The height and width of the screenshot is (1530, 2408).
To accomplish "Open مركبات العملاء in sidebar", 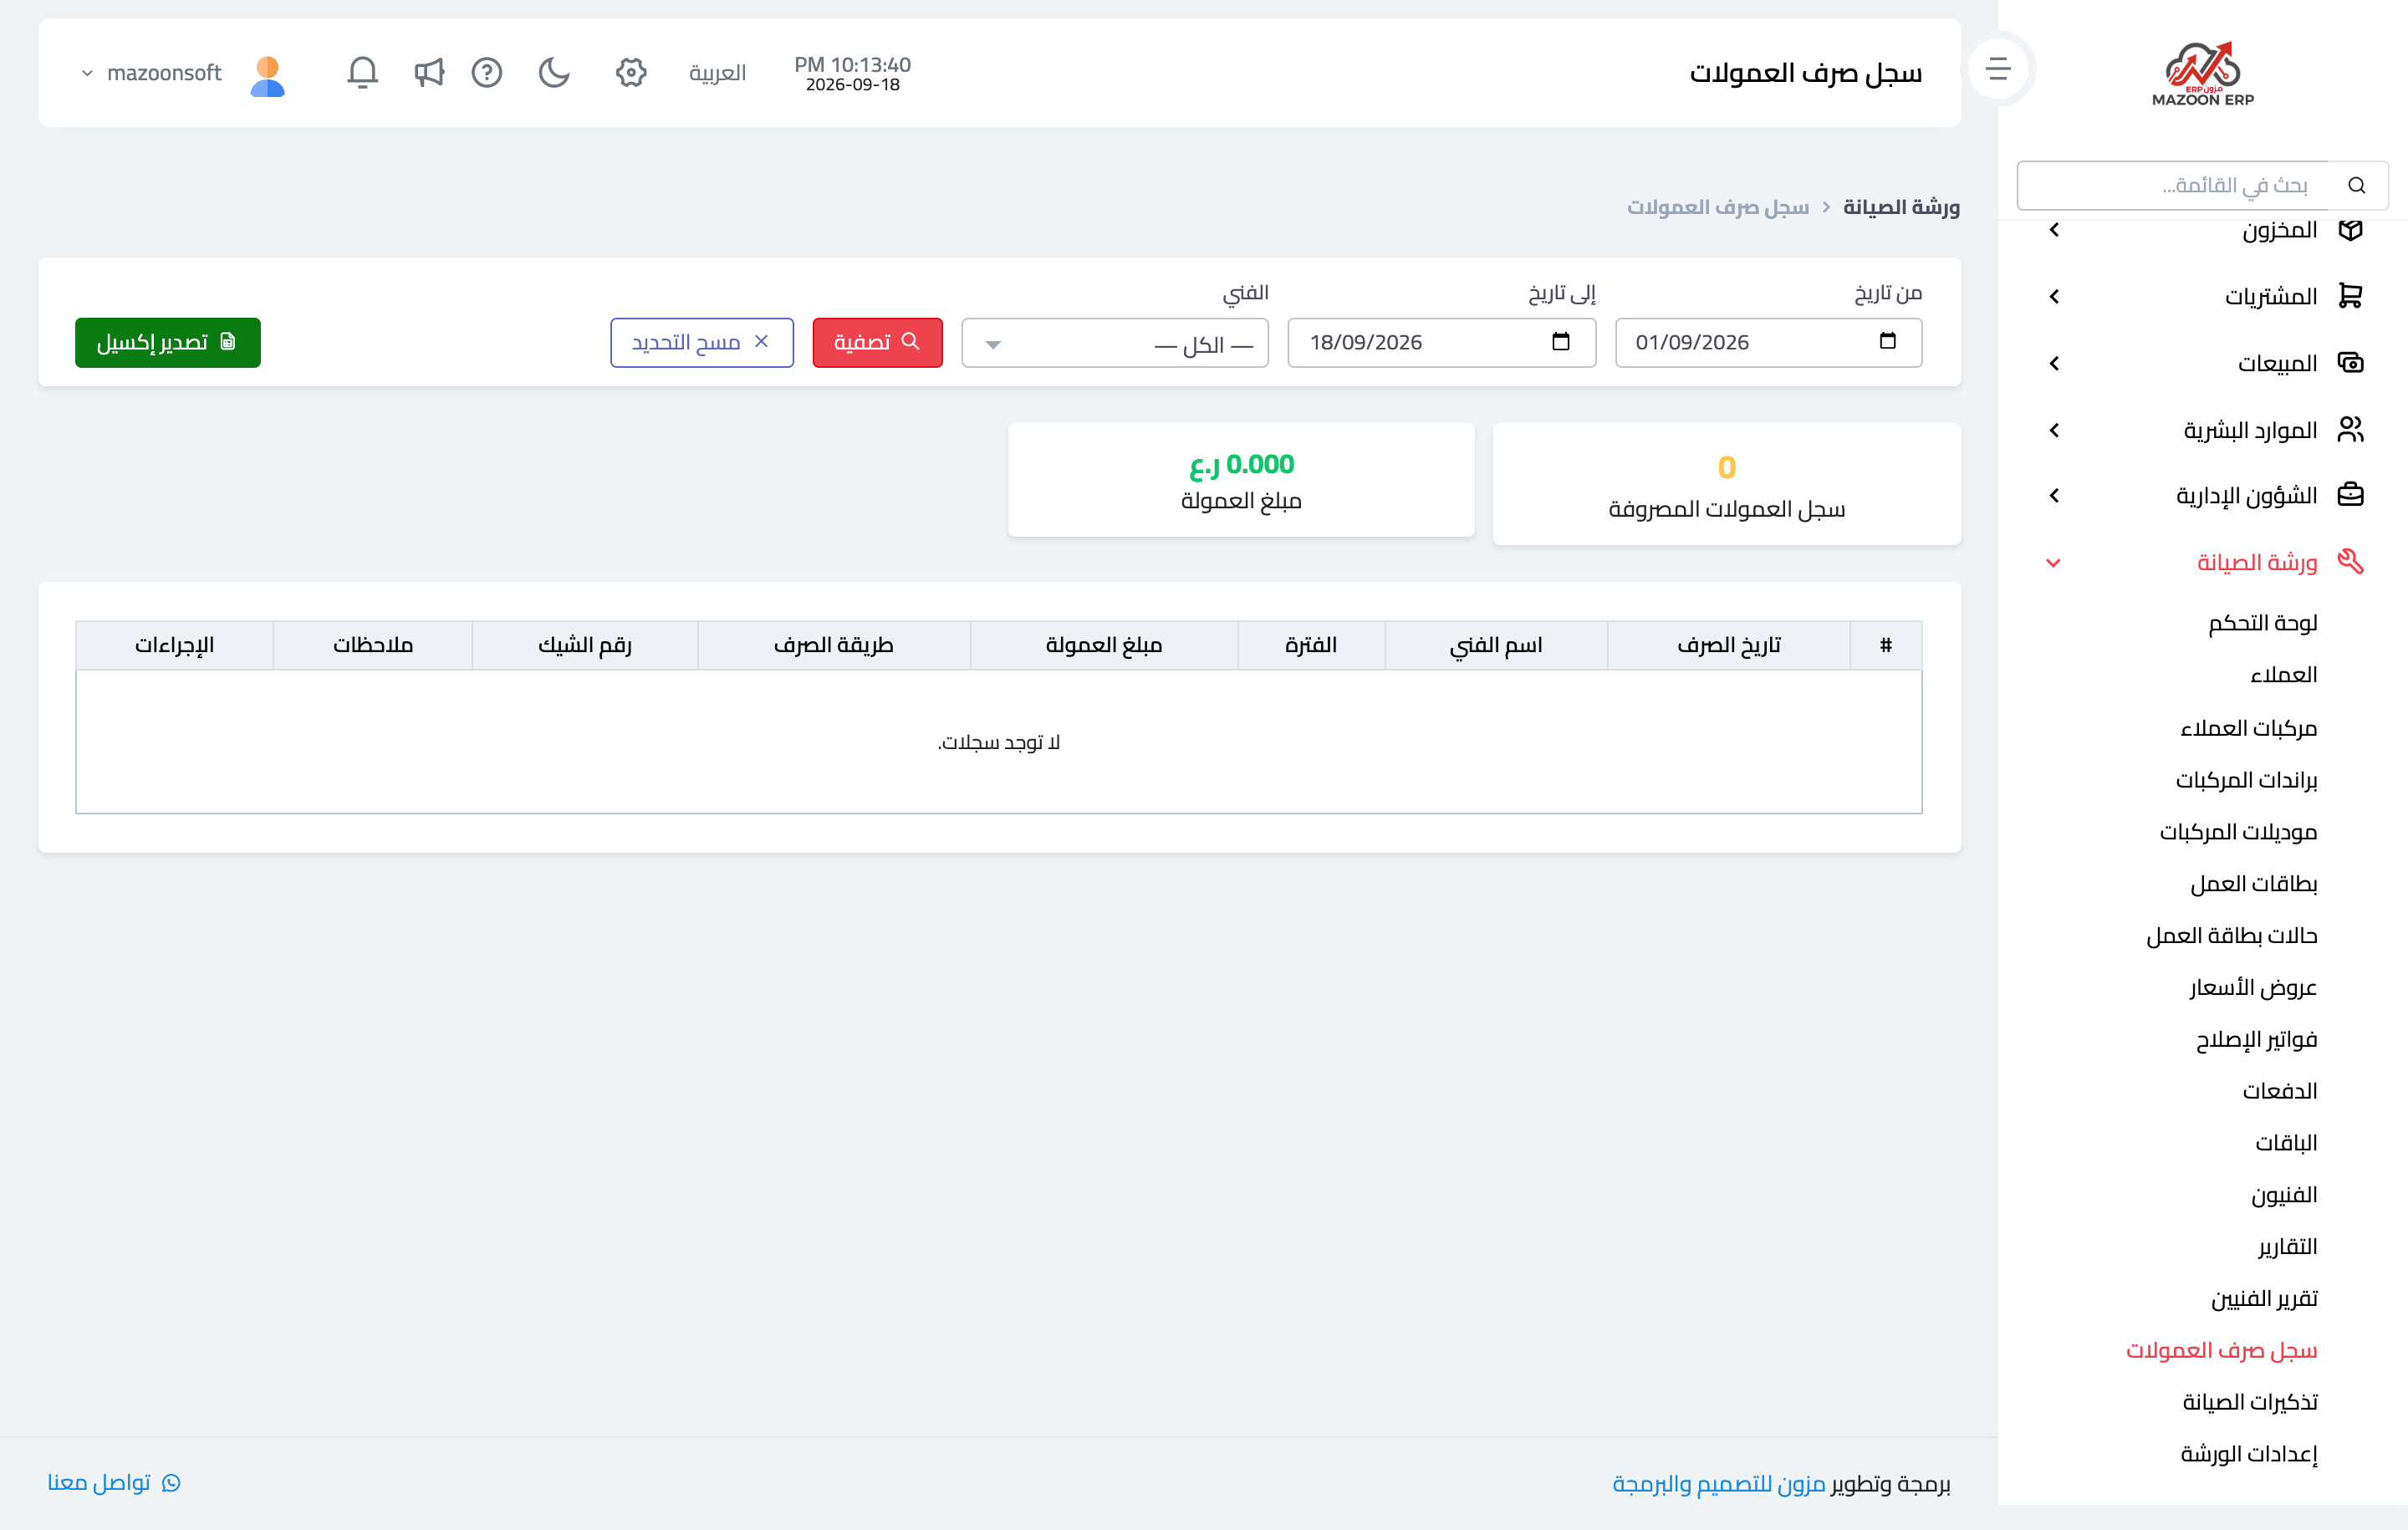I will 2248,727.
